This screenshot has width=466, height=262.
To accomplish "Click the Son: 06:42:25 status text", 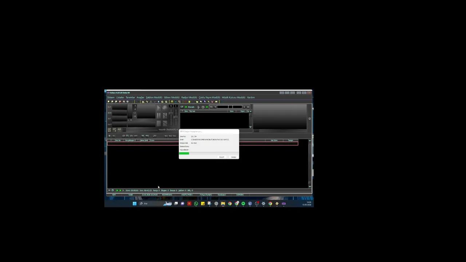I will coord(146,190).
